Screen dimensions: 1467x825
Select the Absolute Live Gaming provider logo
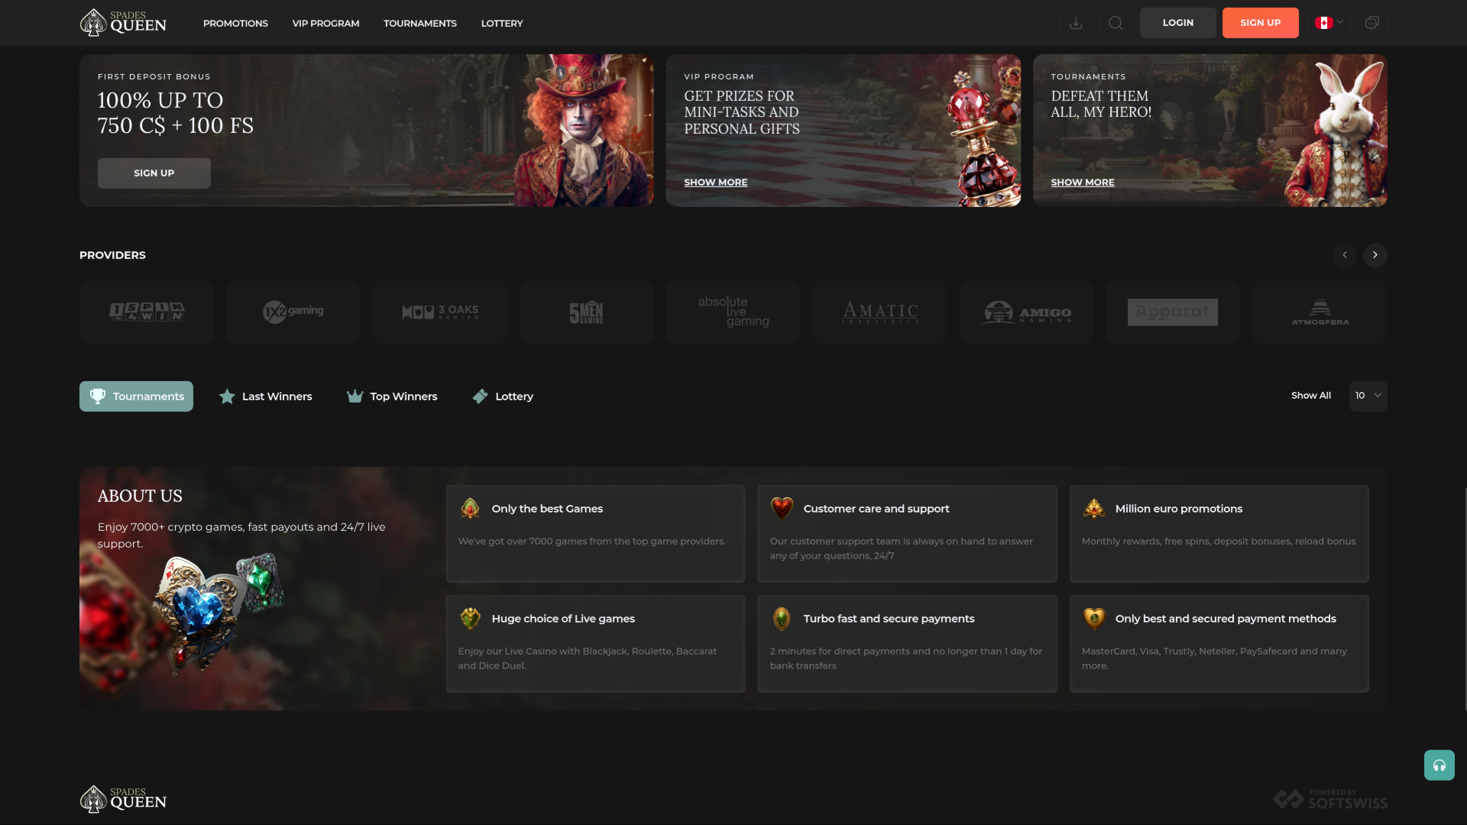733,312
